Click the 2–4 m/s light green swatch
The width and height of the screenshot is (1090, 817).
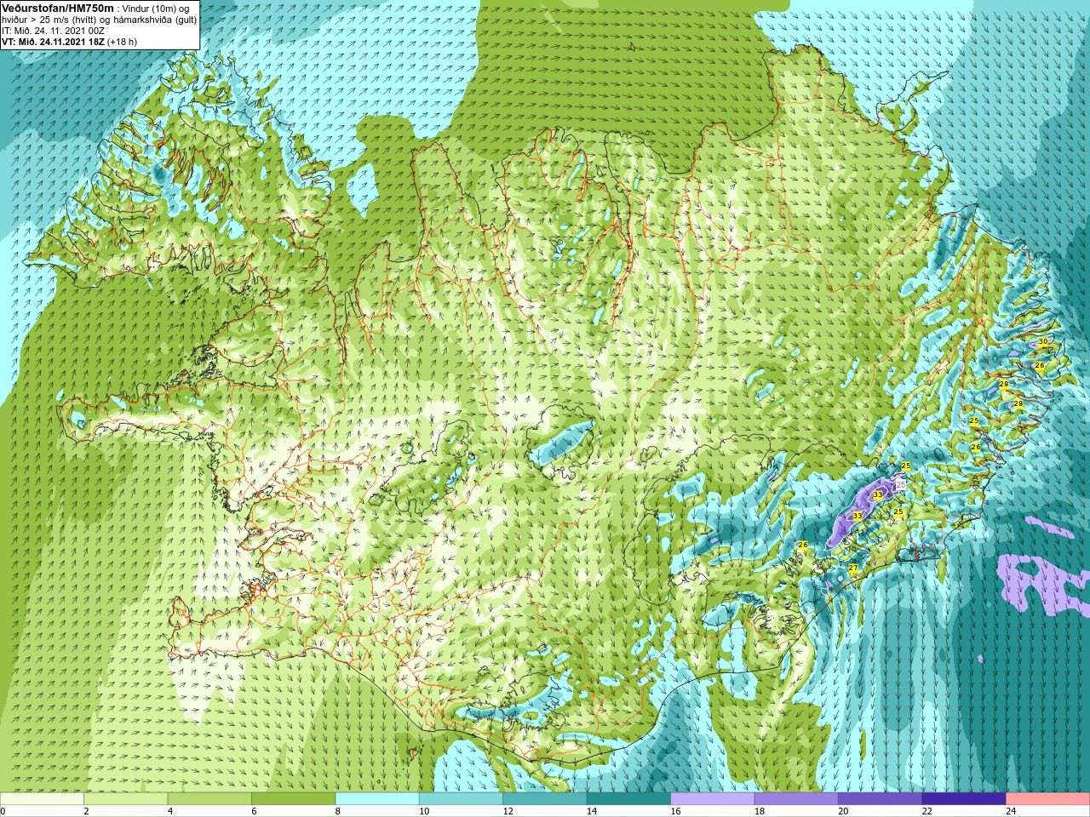click(126, 798)
